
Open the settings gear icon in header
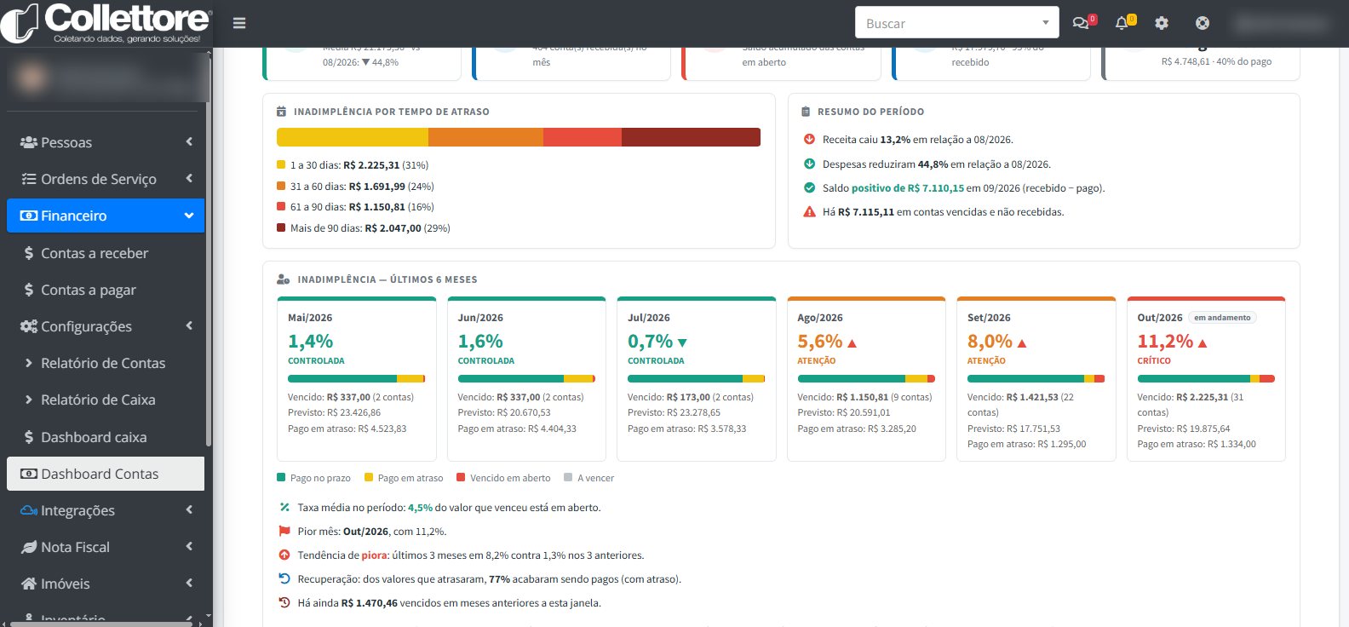coord(1162,23)
